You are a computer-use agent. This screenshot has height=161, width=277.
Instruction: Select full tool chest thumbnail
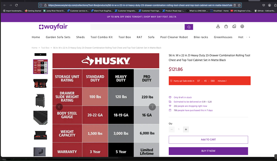click(x=41, y=101)
